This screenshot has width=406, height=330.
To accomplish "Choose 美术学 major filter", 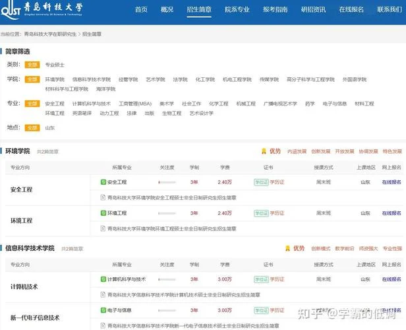I will [167, 104].
